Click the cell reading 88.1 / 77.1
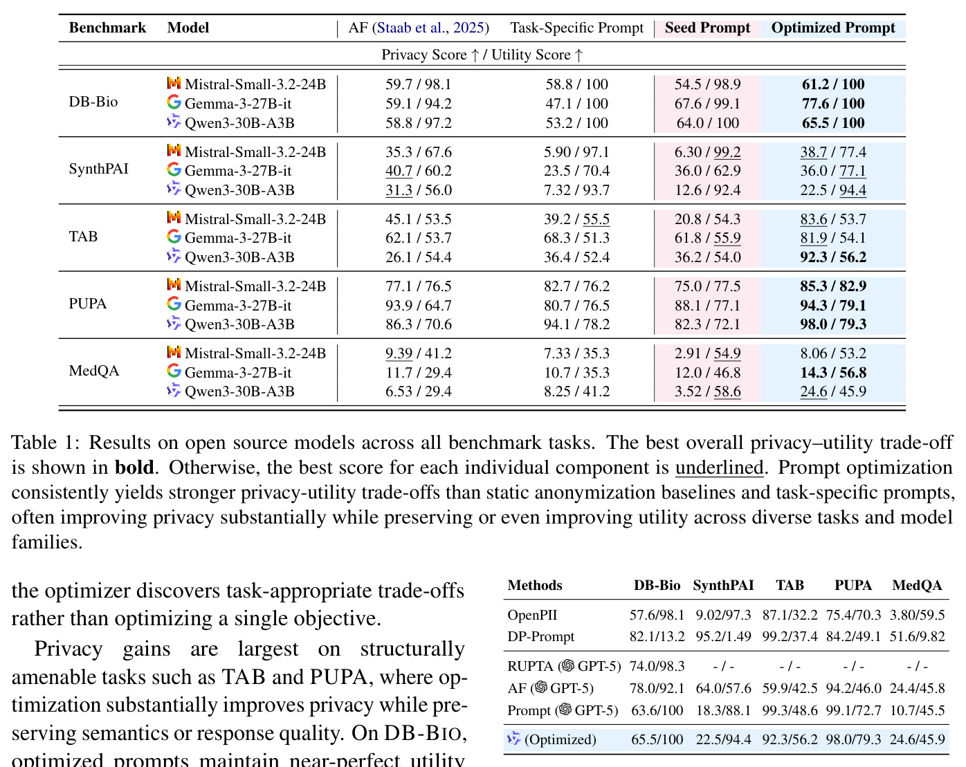This screenshot has height=767, width=966. tap(707, 305)
